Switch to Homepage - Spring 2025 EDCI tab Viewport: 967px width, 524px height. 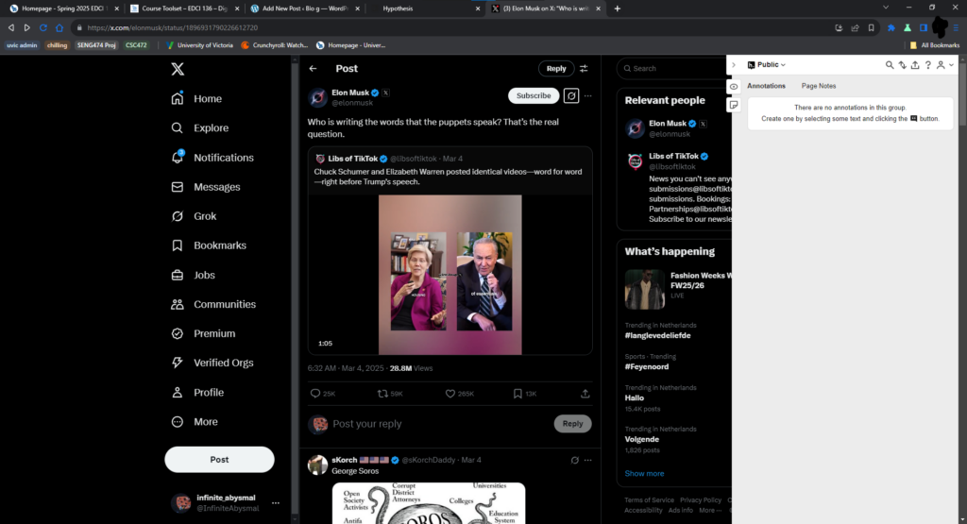pos(63,8)
